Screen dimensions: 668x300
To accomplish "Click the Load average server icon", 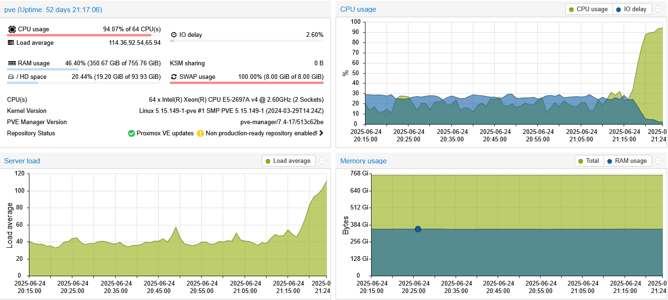I will point(11,43).
